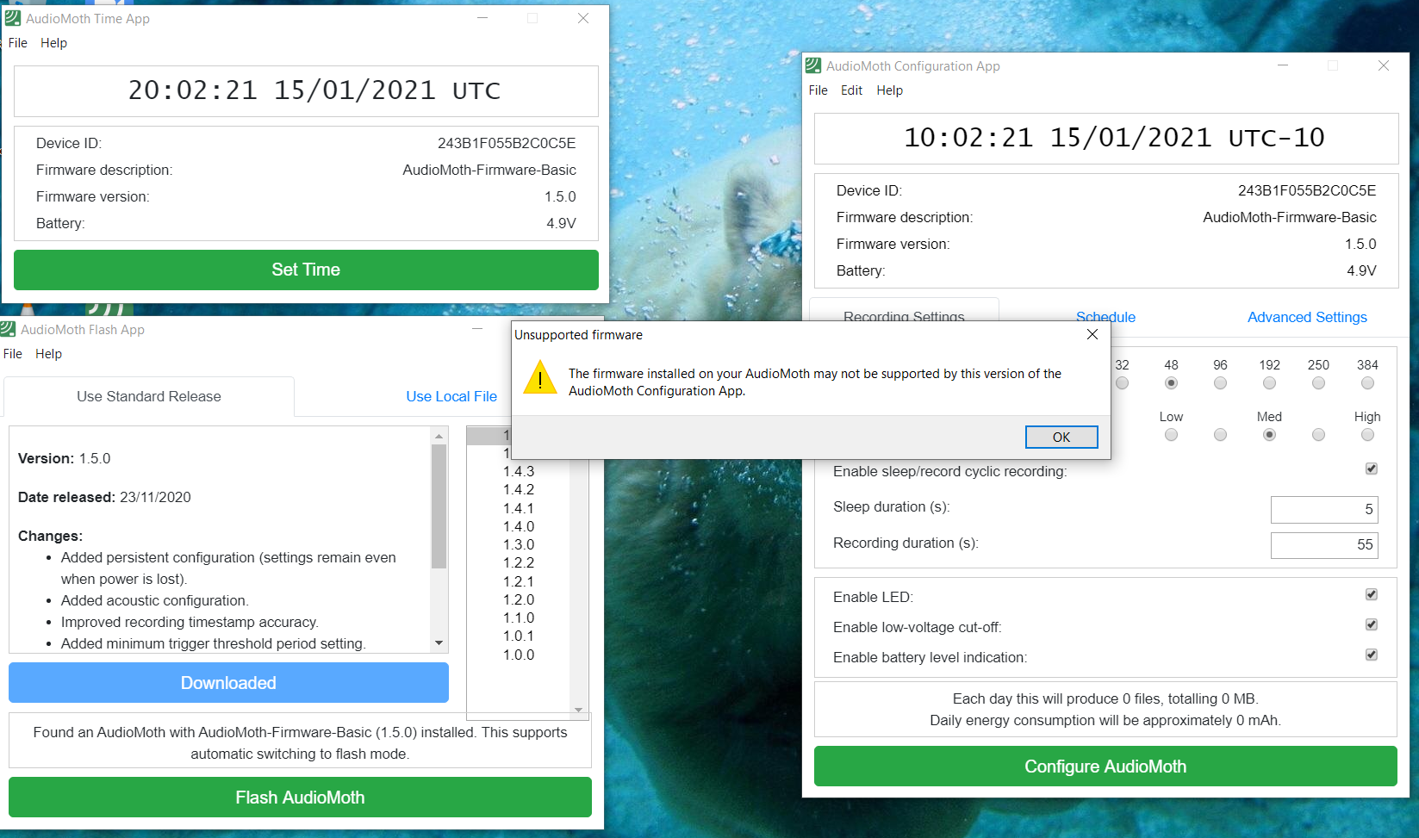Click scroll-down arrow of release notes
The height and width of the screenshot is (838, 1419).
(439, 643)
